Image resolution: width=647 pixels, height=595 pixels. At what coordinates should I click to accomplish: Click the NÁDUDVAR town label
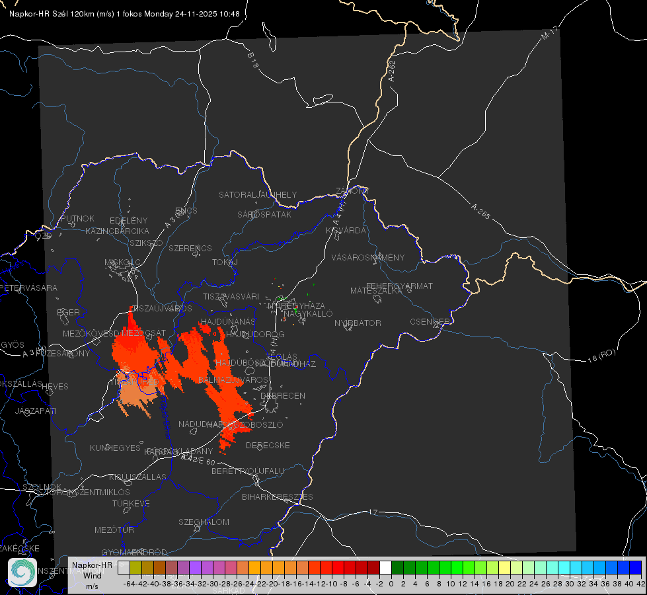tap(202, 424)
